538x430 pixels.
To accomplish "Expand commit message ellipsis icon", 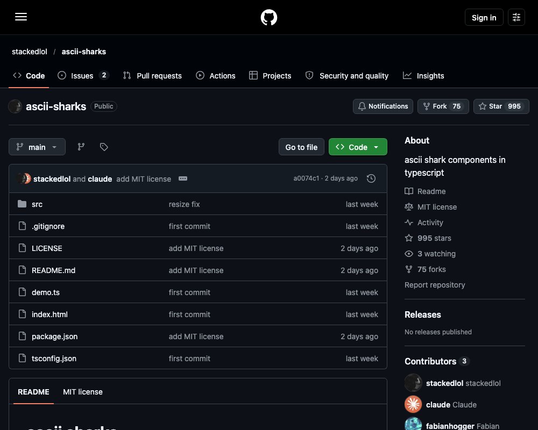I will pos(183,178).
